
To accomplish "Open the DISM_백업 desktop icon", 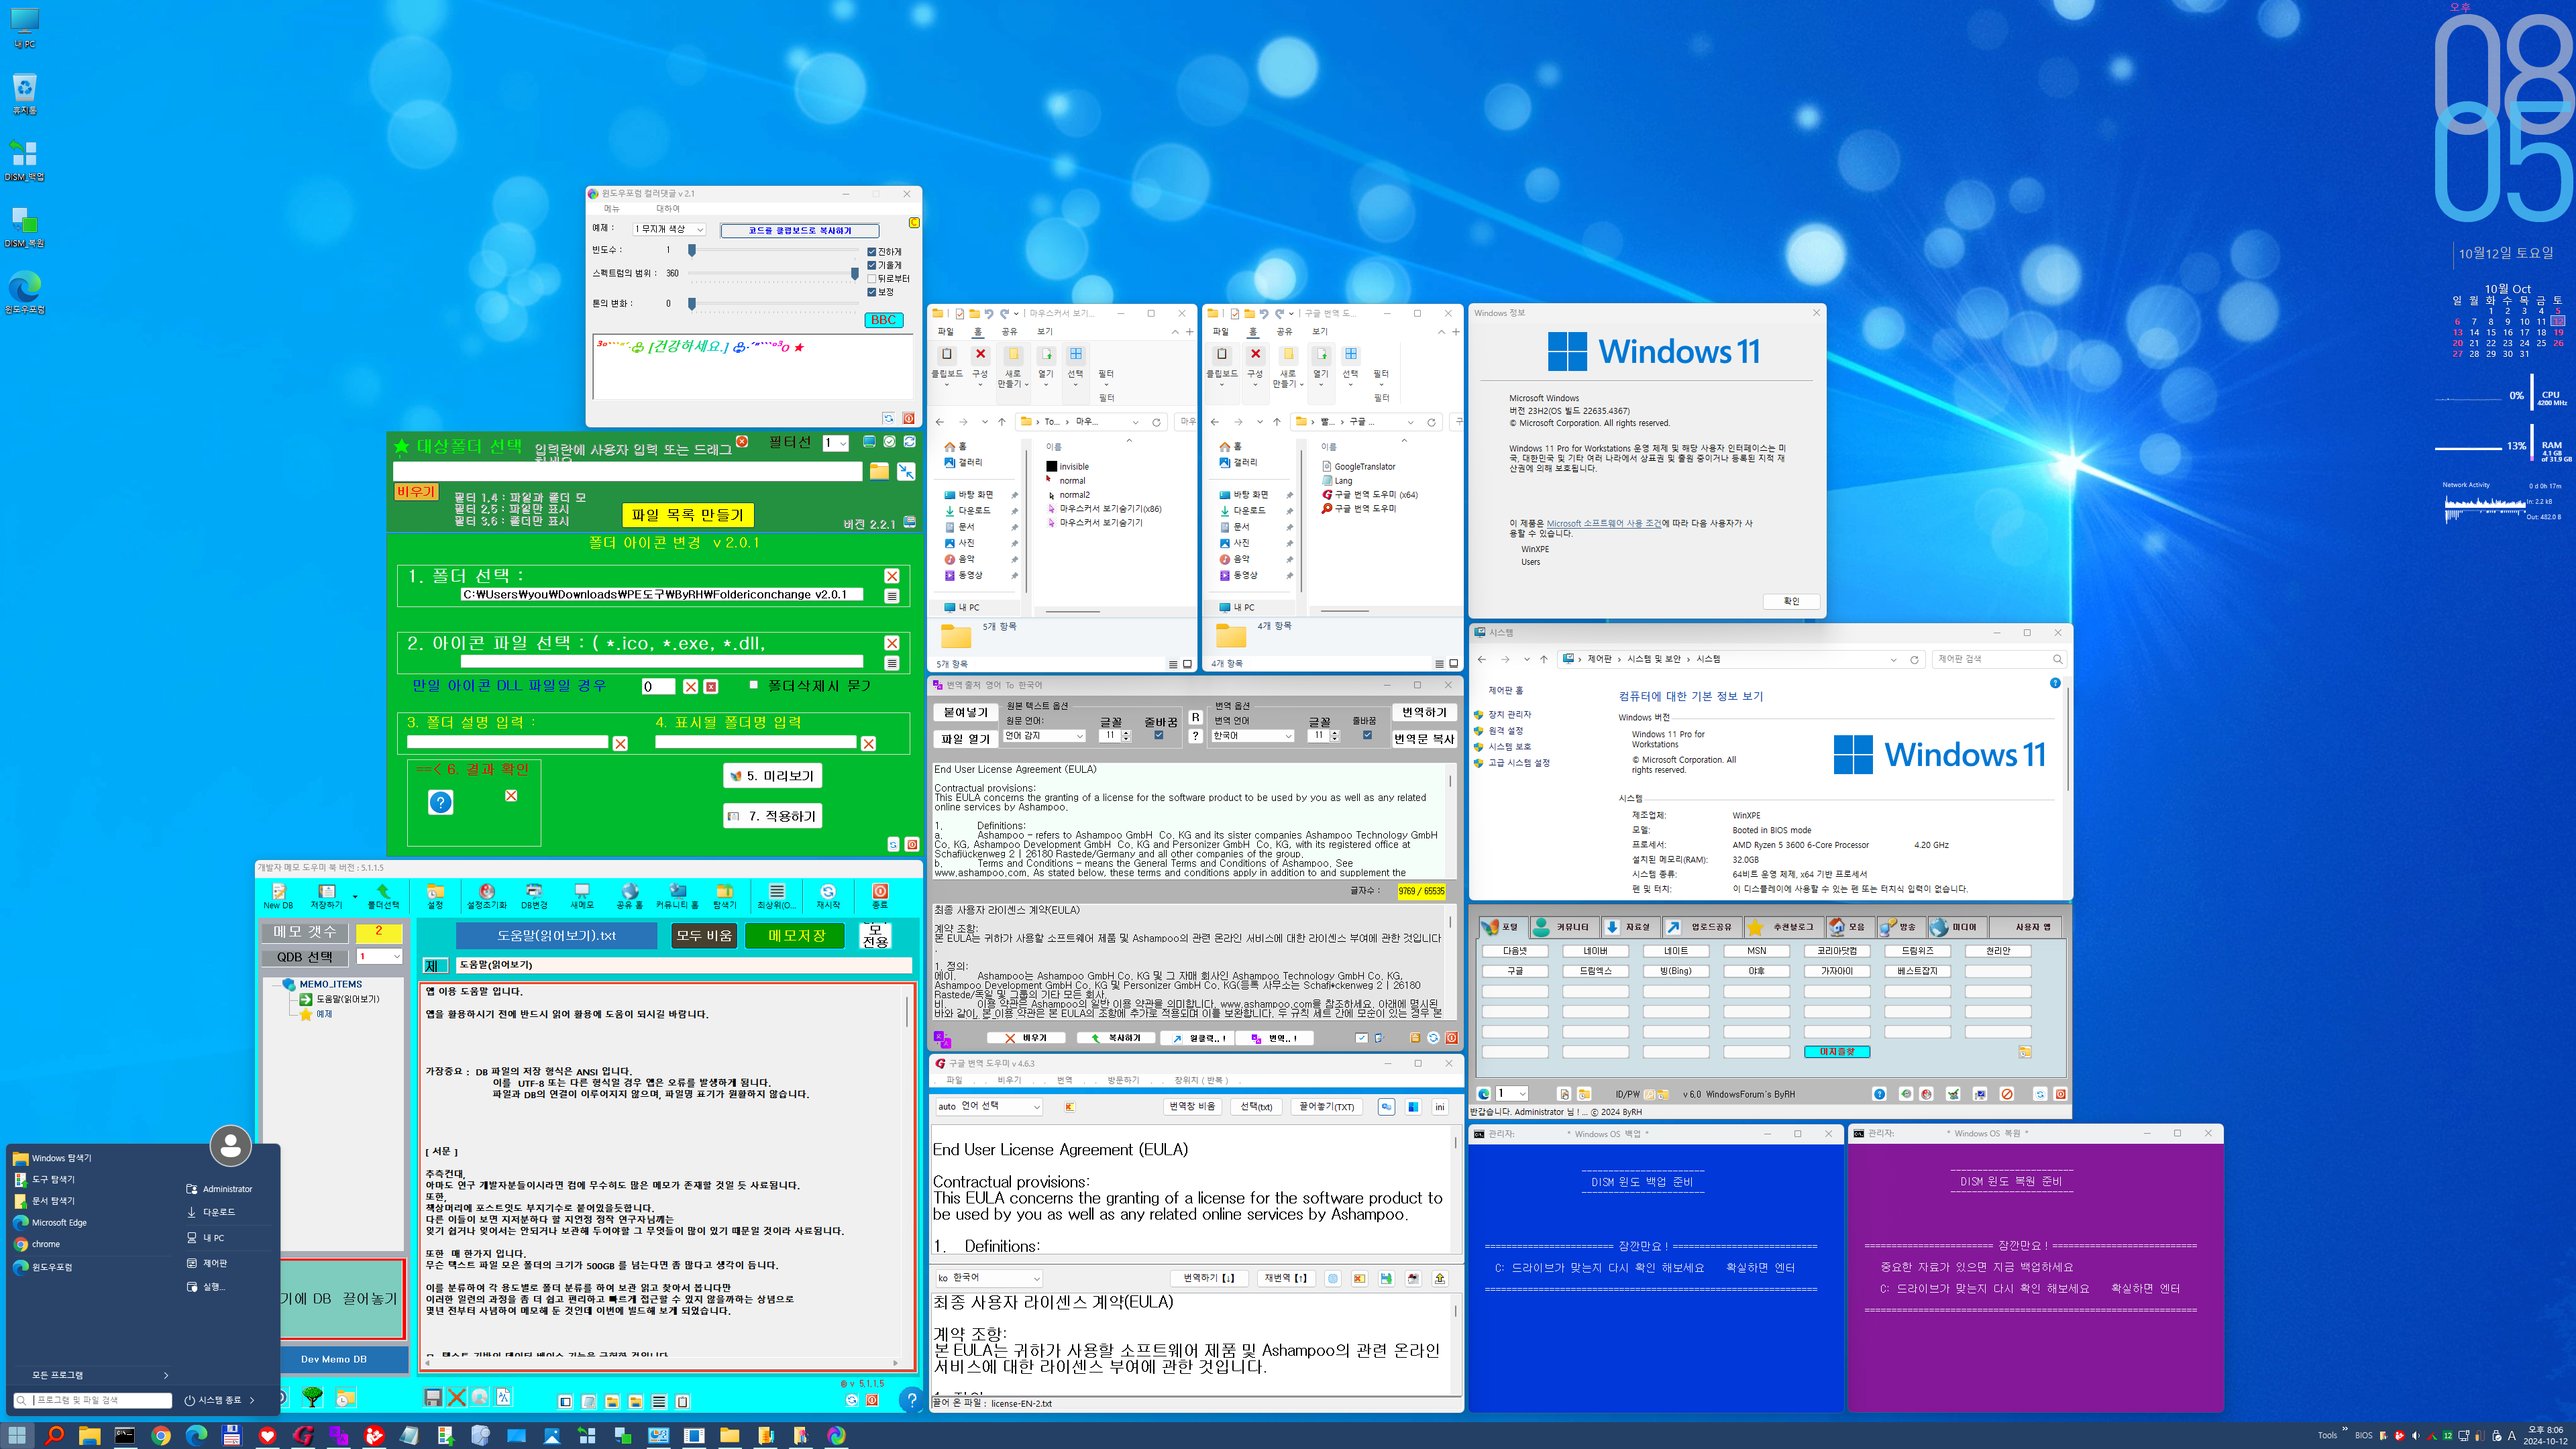I will (24, 161).
